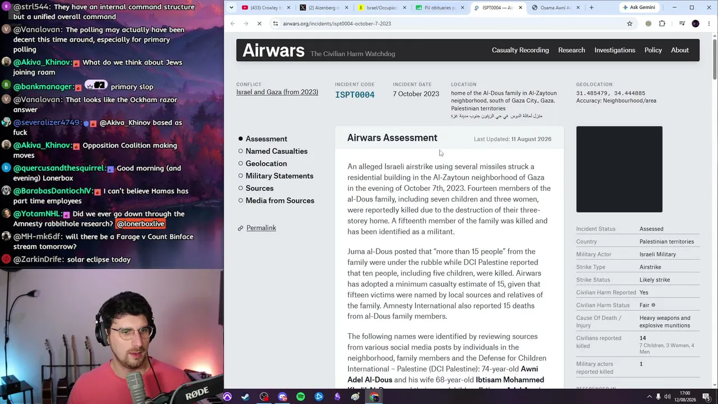
Task: Open the Casualty Recording menu
Action: pos(520,50)
